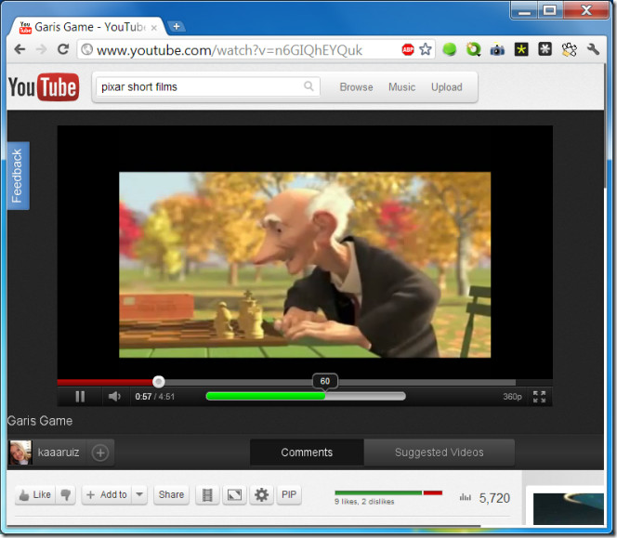Click the seek bar scrubber handle
Image resolution: width=617 pixels, height=538 pixels.
[159, 381]
